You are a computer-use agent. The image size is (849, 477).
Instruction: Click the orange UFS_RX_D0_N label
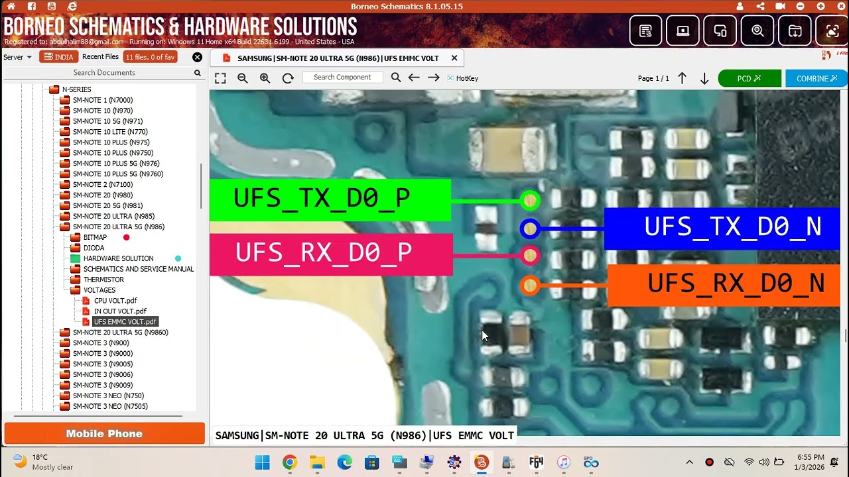click(723, 286)
